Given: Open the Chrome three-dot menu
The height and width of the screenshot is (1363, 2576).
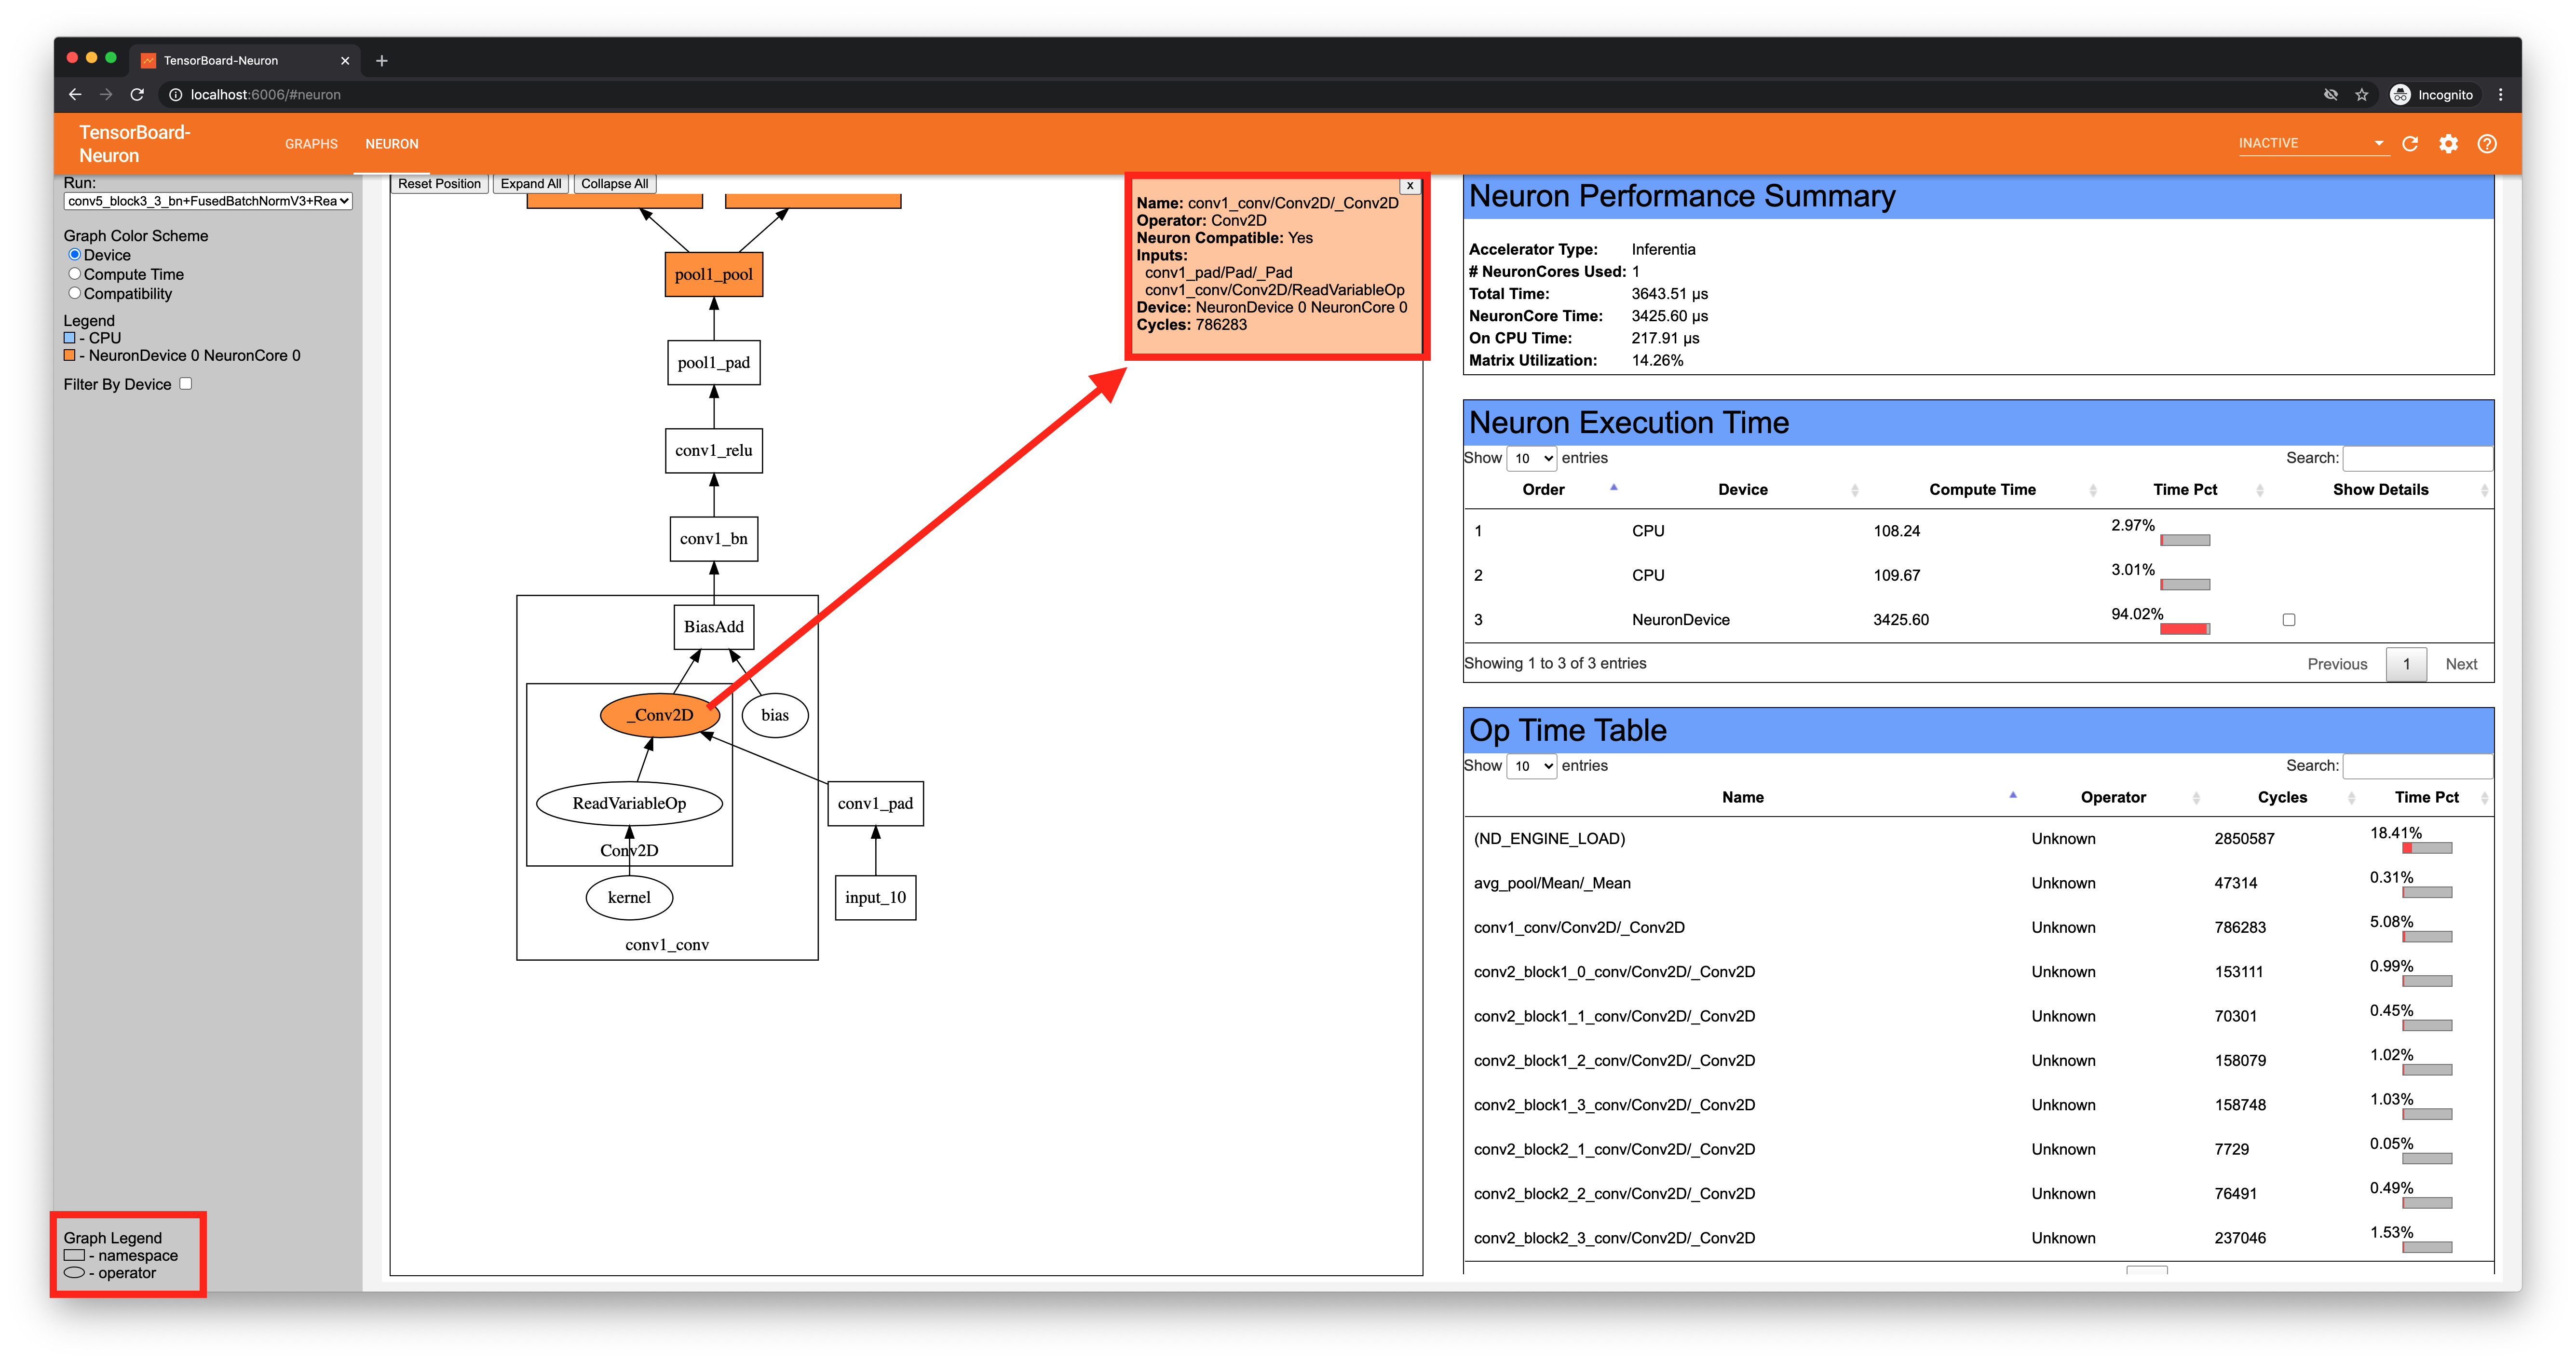Looking at the screenshot, I should [2500, 95].
